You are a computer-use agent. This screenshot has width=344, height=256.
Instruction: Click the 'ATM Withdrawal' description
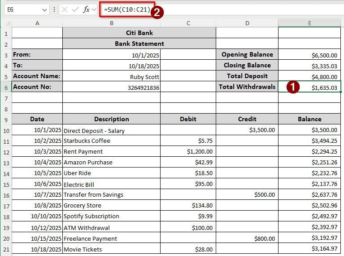111,227
